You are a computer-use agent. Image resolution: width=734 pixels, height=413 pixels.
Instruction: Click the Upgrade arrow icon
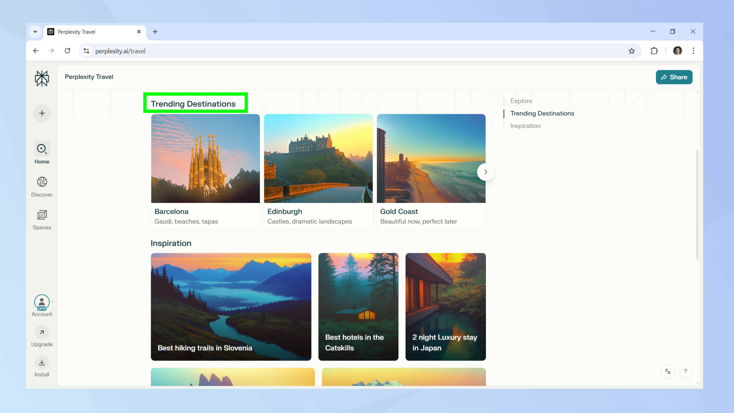pos(42,332)
